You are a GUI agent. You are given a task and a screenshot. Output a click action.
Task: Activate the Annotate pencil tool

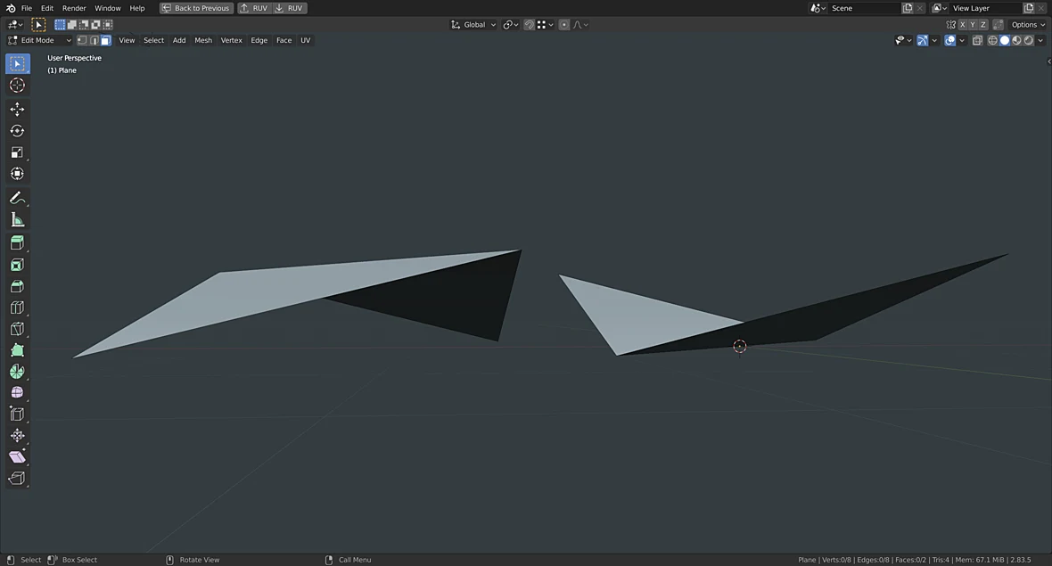point(18,198)
